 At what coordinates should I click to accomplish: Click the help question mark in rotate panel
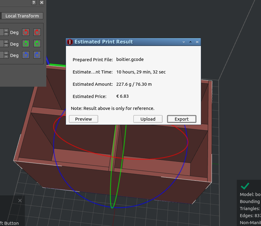(x=34, y=2)
